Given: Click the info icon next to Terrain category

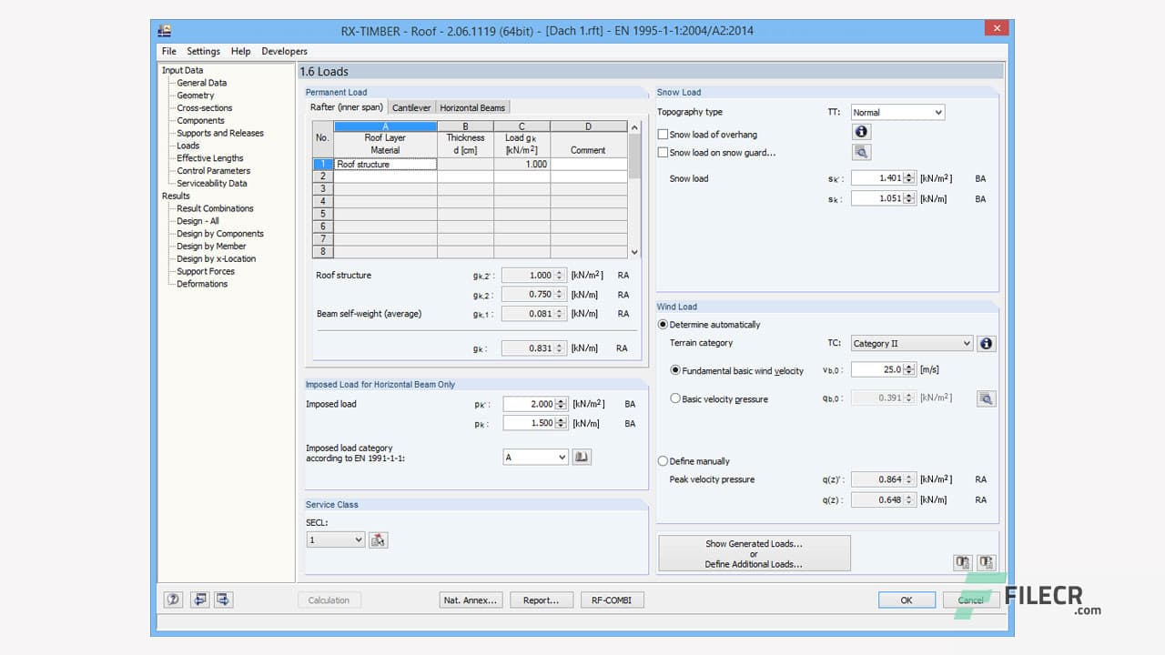Looking at the screenshot, I should pyautogui.click(x=986, y=343).
